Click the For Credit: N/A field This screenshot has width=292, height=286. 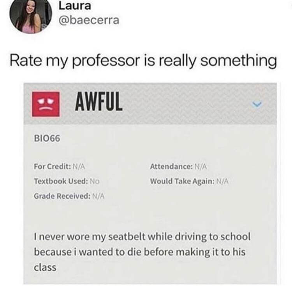point(60,166)
